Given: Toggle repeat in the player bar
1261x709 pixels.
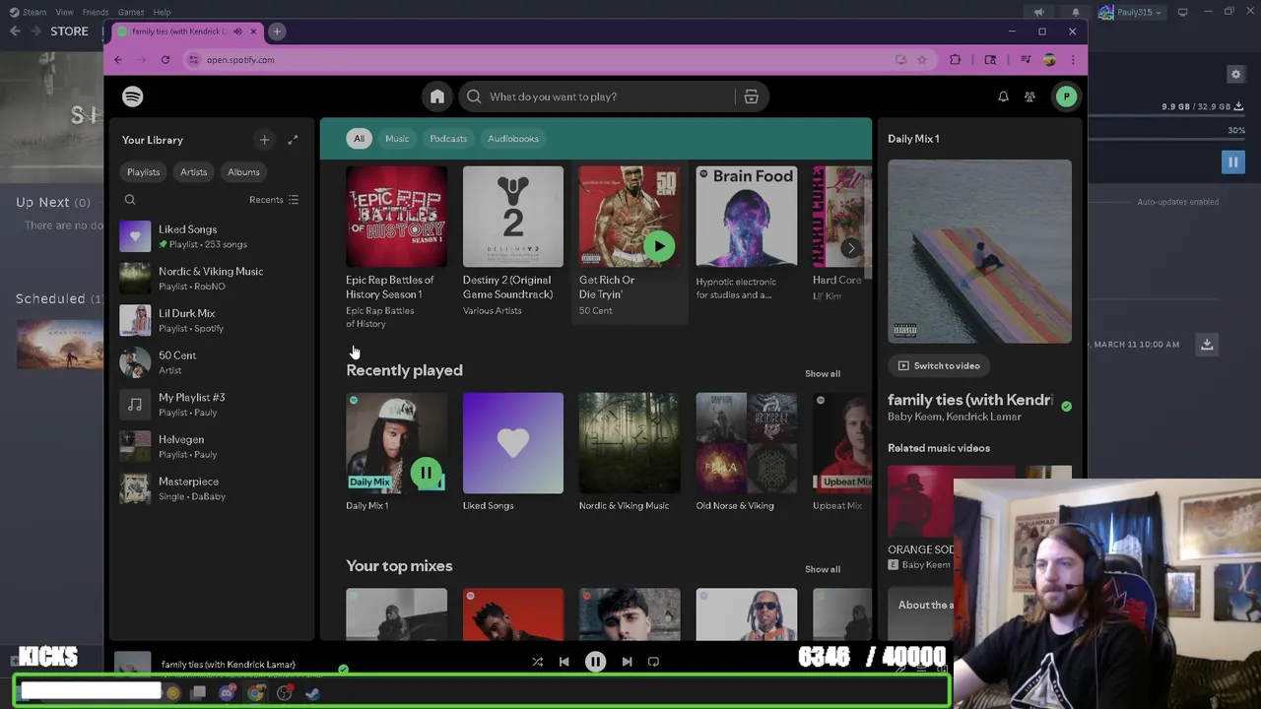Looking at the screenshot, I should pos(653,662).
